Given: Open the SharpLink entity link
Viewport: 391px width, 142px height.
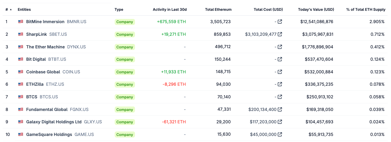Looking at the screenshot, I should coord(36,34).
